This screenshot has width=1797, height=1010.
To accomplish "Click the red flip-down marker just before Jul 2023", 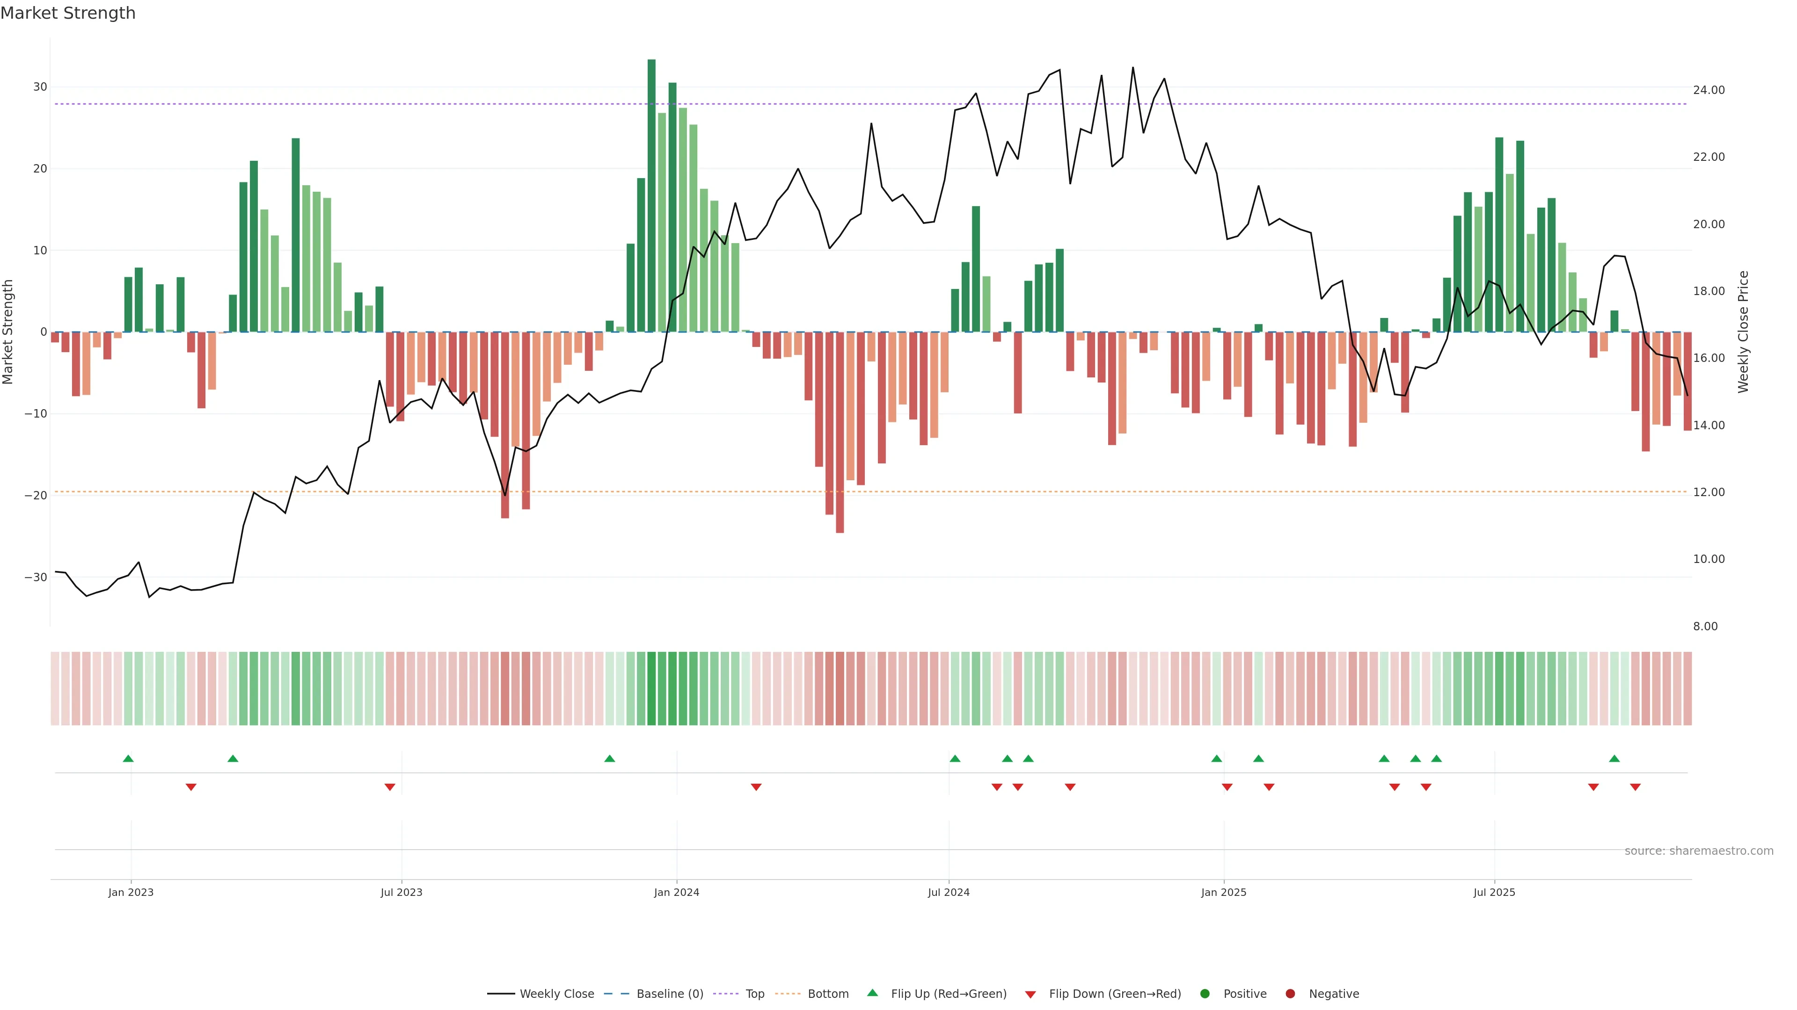I will 390,787.
